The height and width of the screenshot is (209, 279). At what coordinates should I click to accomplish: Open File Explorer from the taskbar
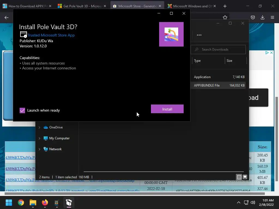pyautogui.click(x=33, y=202)
